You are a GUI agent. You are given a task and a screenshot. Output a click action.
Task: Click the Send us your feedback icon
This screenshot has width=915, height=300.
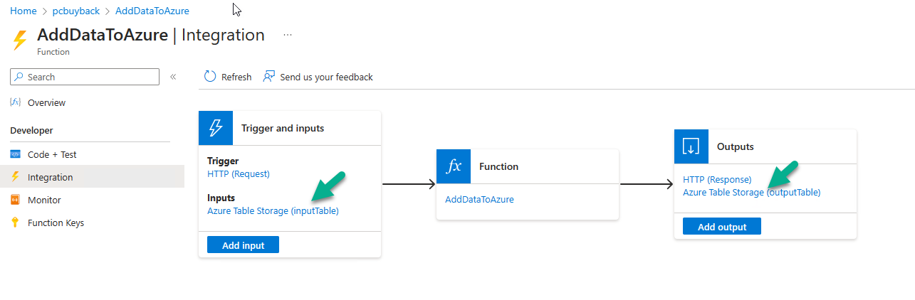coord(268,77)
